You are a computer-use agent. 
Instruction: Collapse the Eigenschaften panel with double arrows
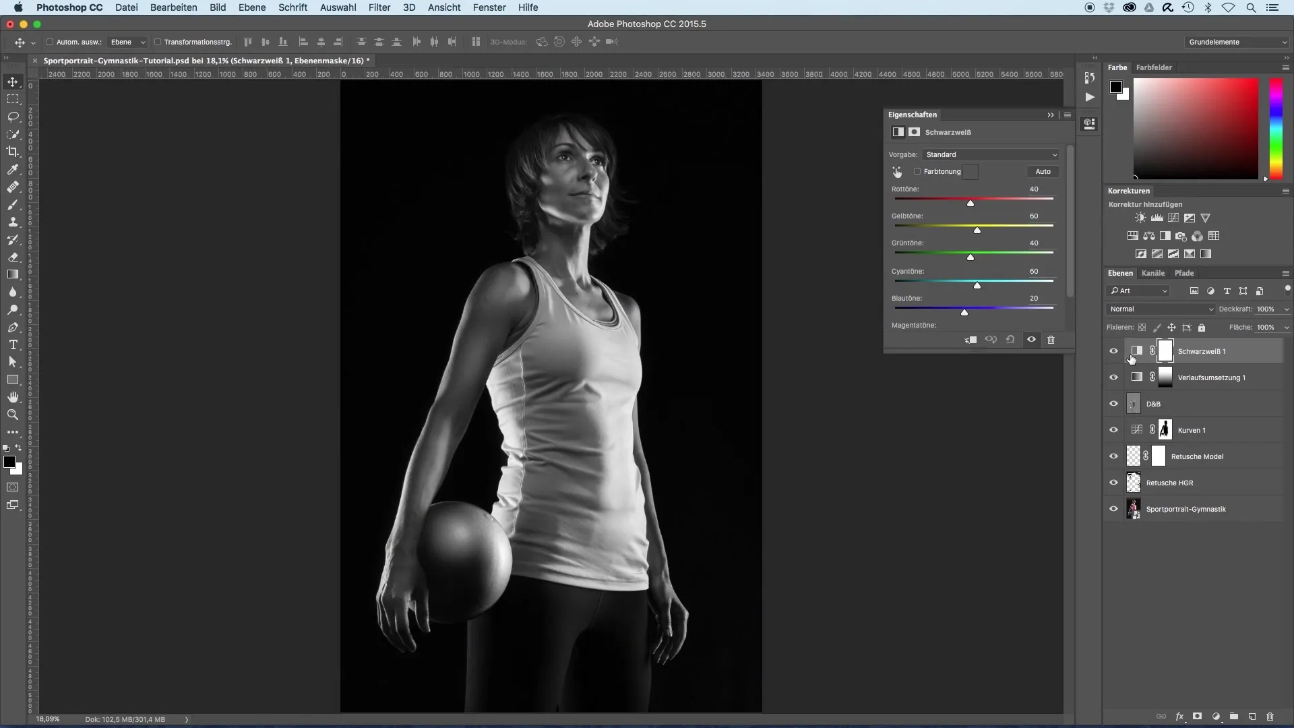click(1050, 115)
